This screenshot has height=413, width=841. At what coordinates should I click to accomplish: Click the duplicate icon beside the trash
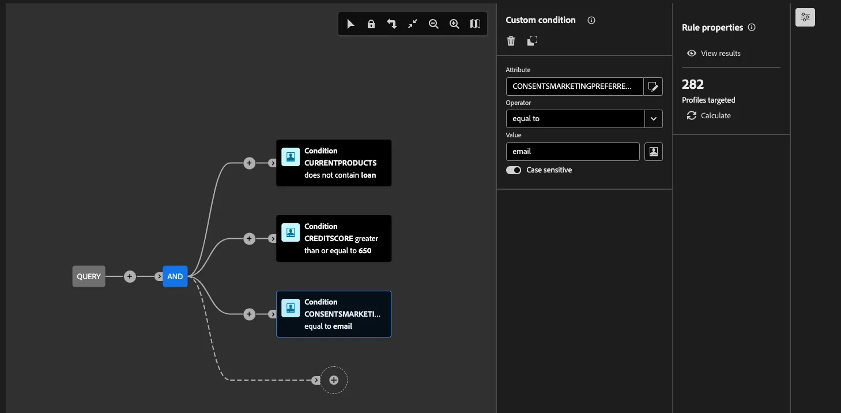tap(532, 41)
